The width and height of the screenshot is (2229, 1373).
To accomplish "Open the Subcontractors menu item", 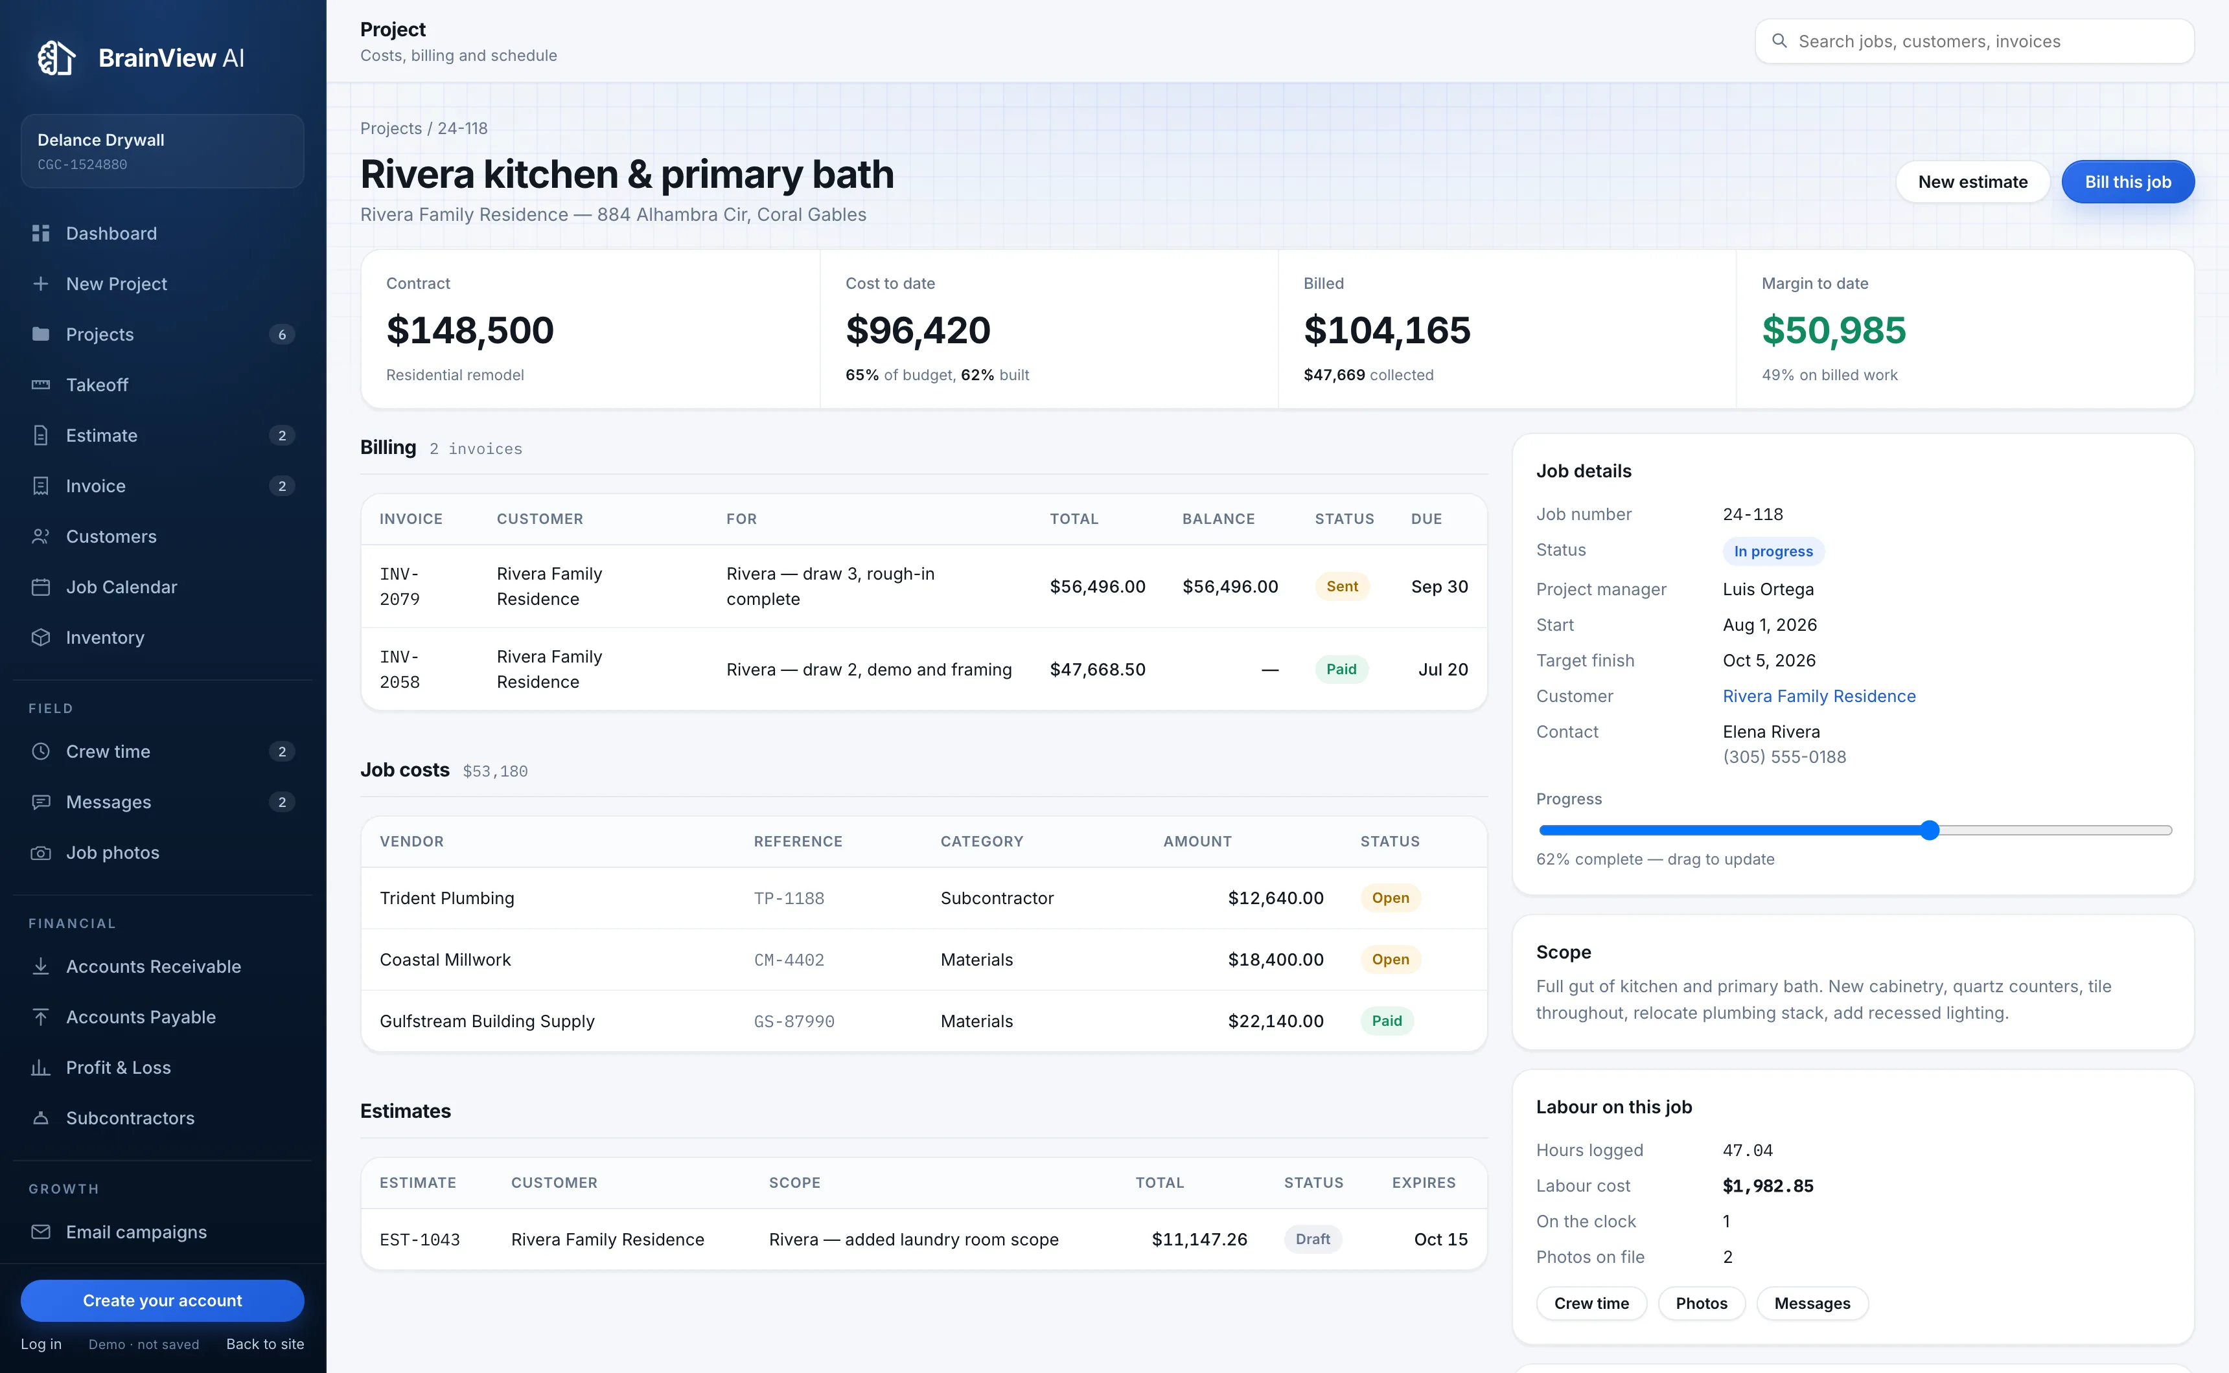I will click(x=163, y=1118).
